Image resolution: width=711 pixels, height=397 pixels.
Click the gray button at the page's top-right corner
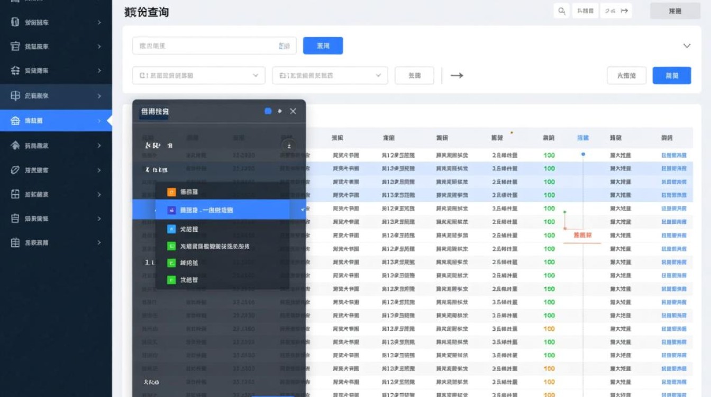click(675, 11)
